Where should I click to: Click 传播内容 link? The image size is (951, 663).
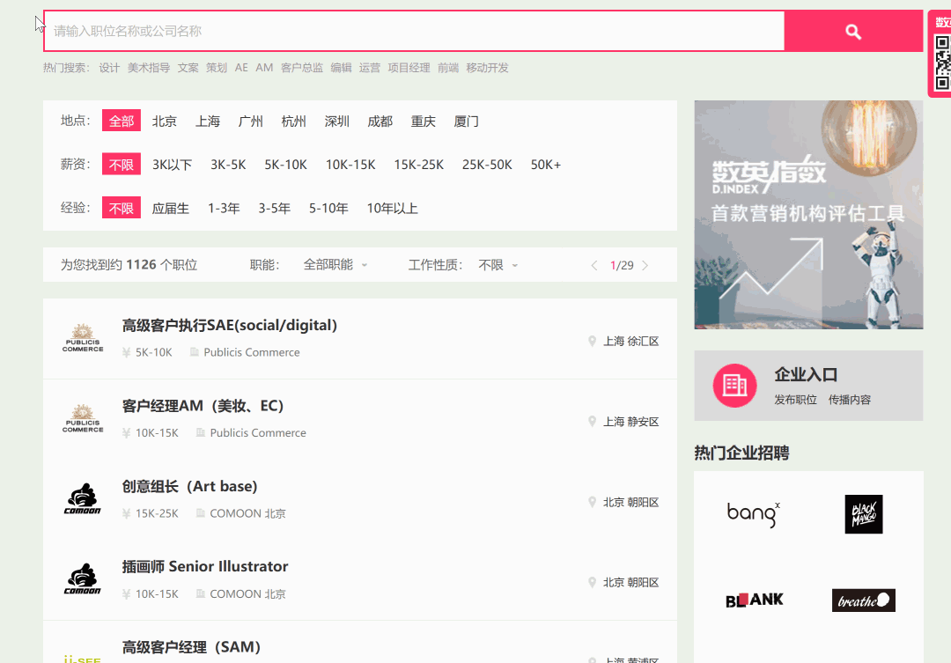point(849,400)
